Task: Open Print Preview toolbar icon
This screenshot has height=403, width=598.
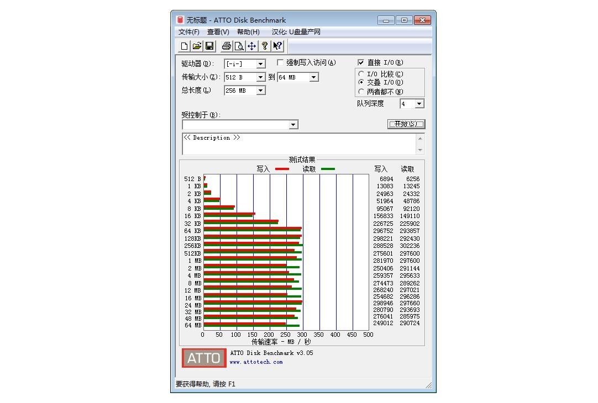Action: (239, 46)
